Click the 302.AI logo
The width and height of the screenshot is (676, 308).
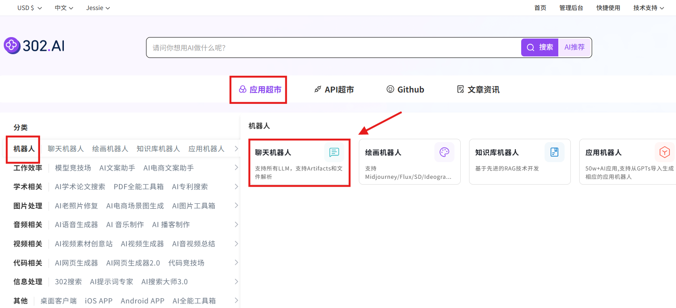(34, 46)
